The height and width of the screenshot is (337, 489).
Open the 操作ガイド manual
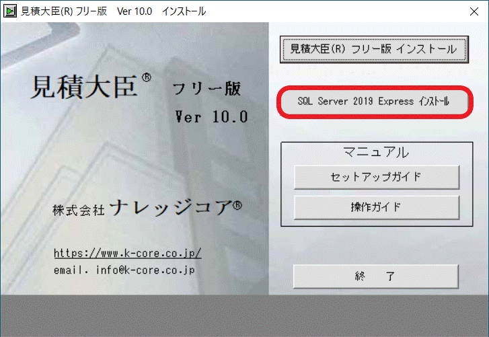[x=377, y=207]
